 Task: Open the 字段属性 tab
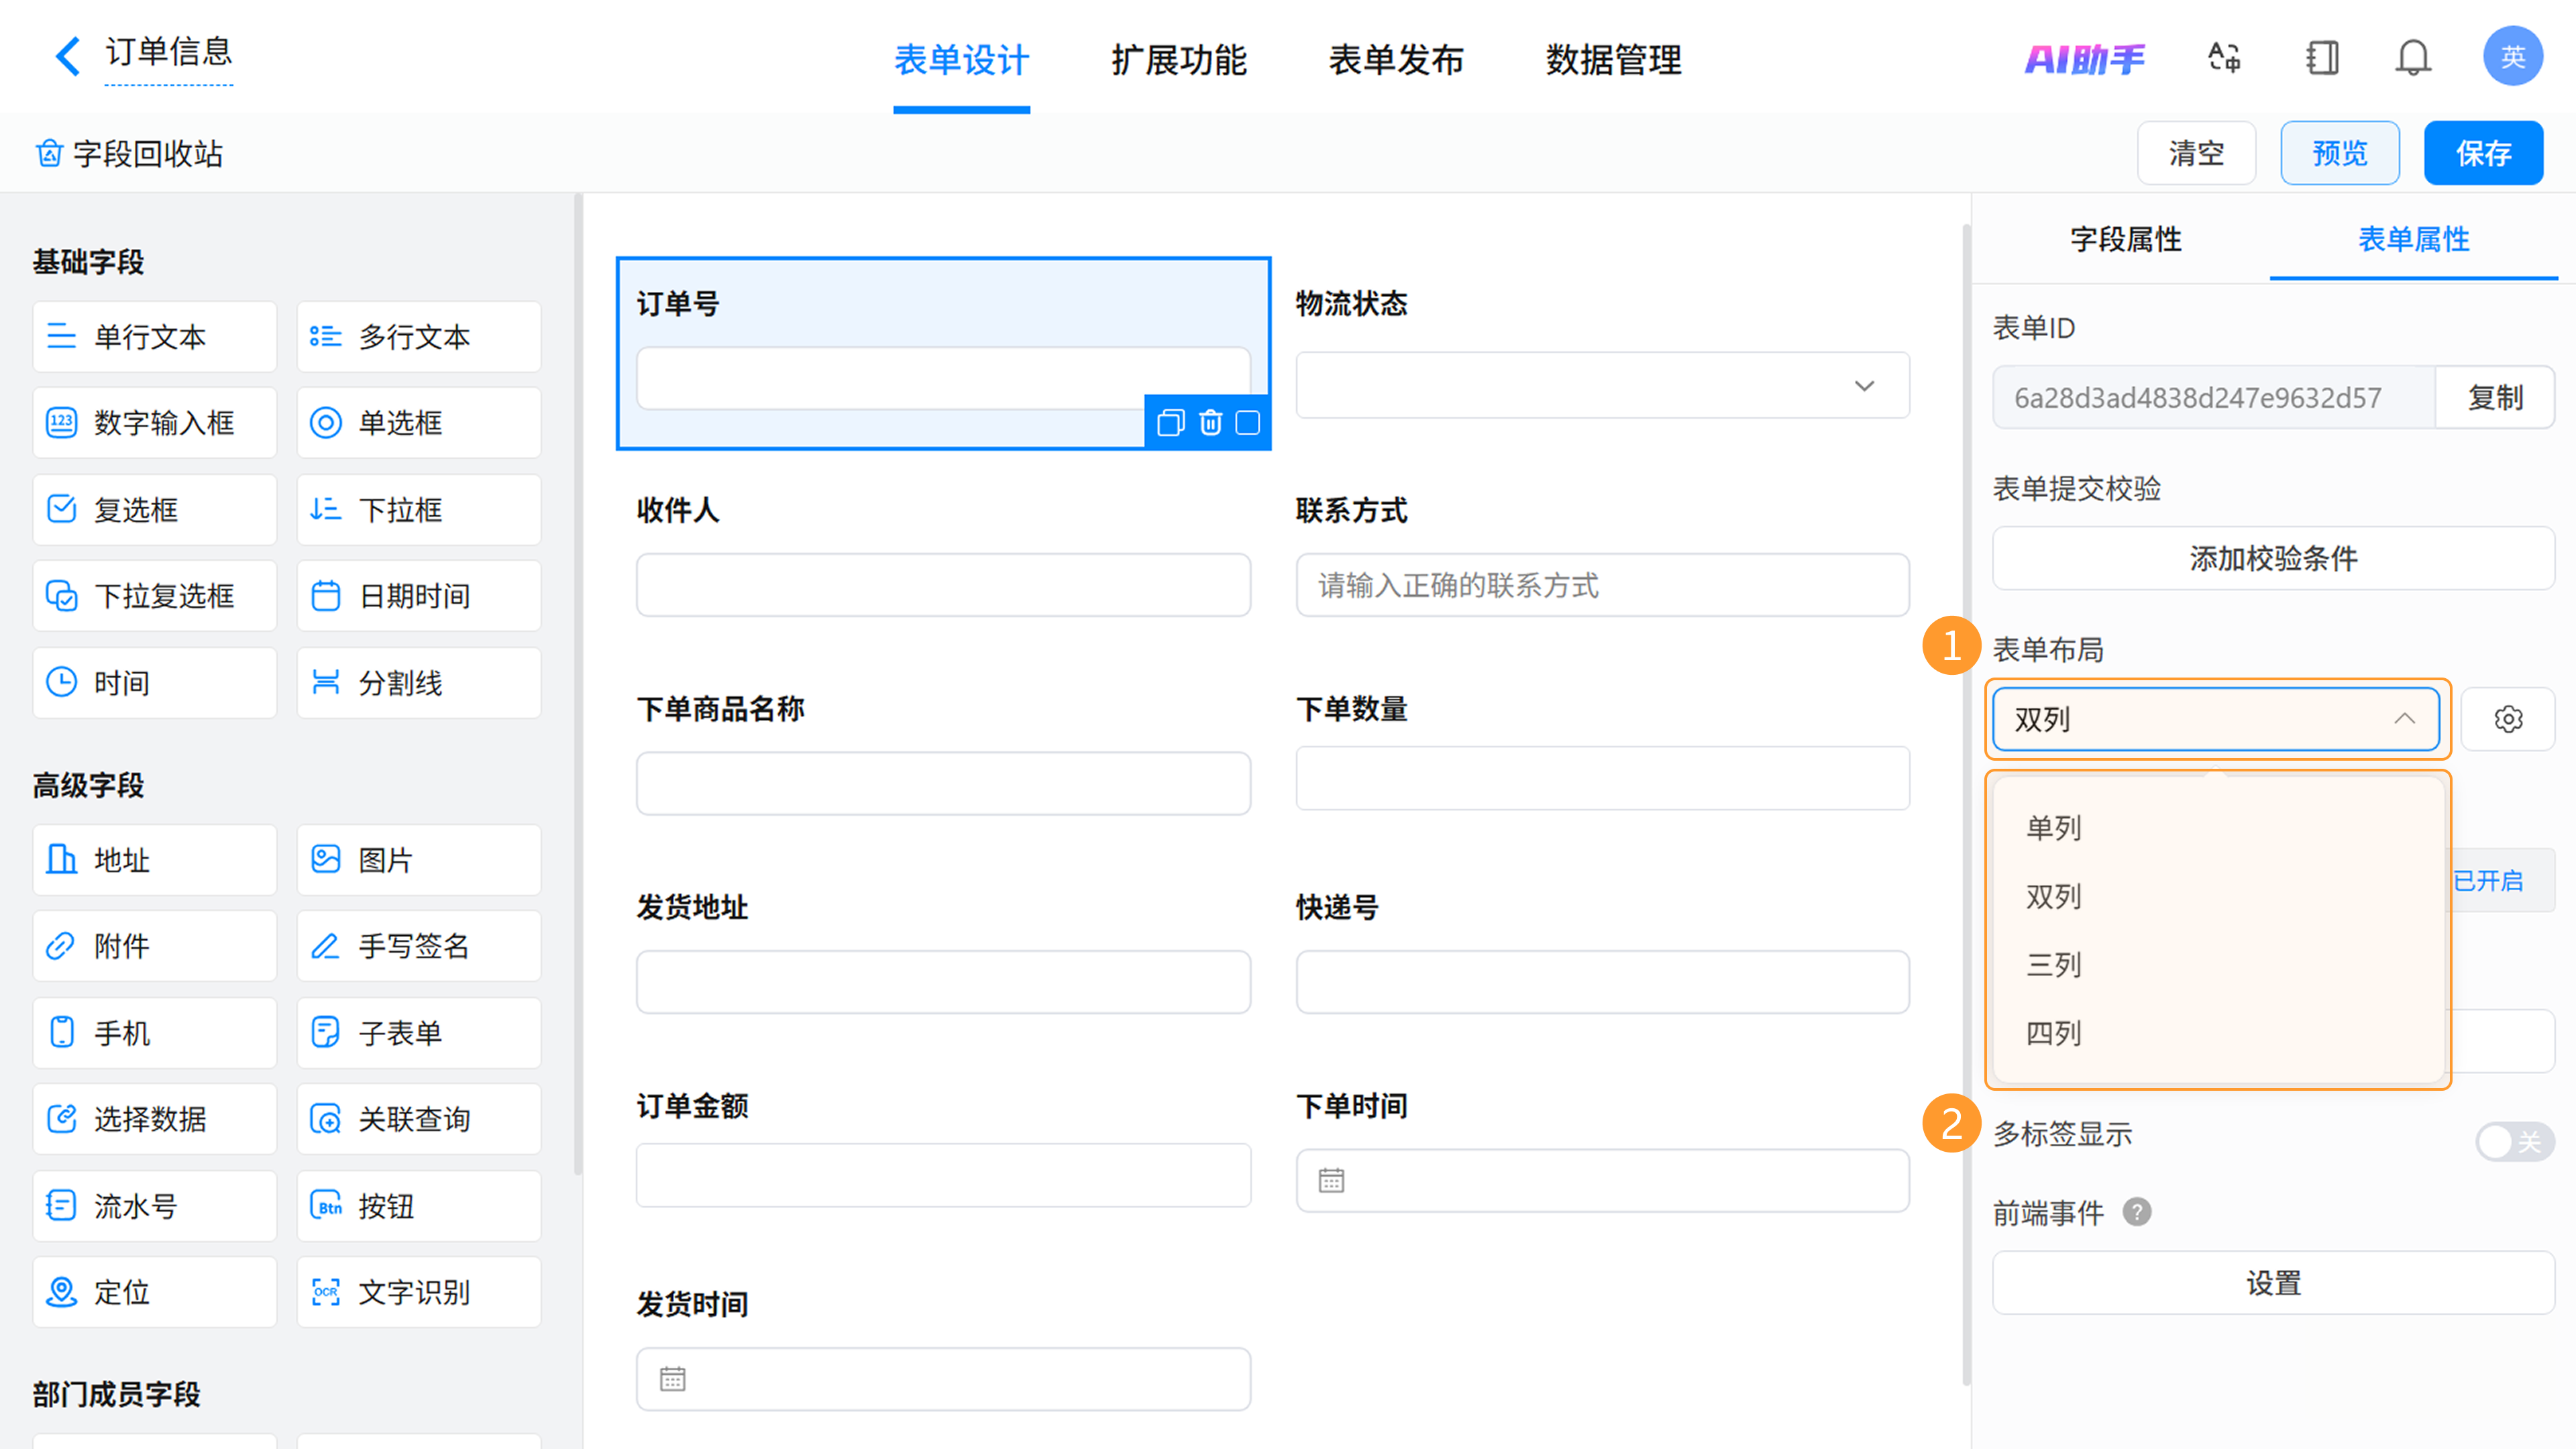pos(2126,239)
